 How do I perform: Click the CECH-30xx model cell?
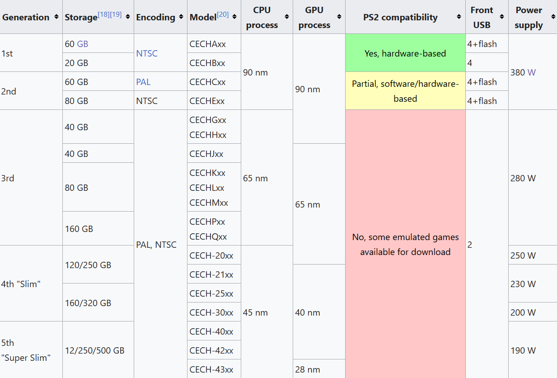[x=214, y=312]
